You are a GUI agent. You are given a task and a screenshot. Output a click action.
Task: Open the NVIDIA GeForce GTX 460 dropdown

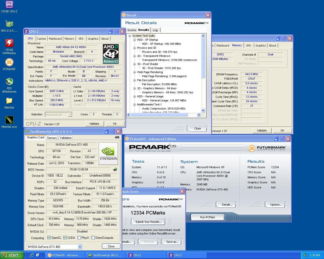[x=80, y=247]
